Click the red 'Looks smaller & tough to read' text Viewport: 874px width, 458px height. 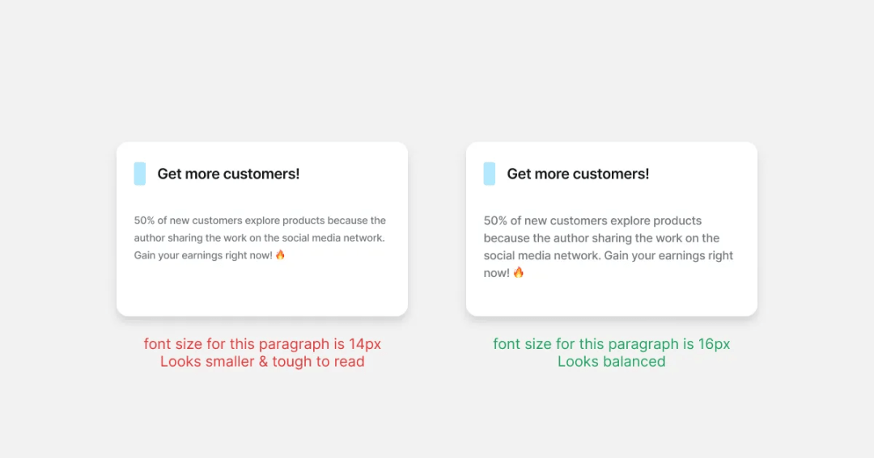tap(262, 361)
